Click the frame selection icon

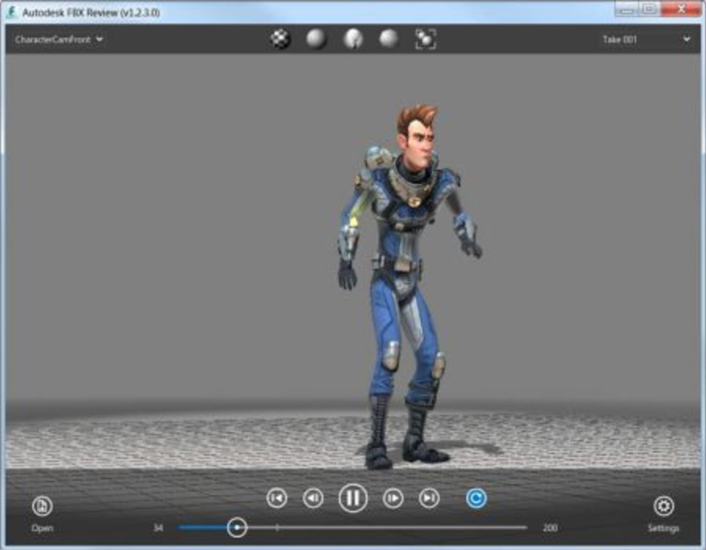[x=426, y=39]
